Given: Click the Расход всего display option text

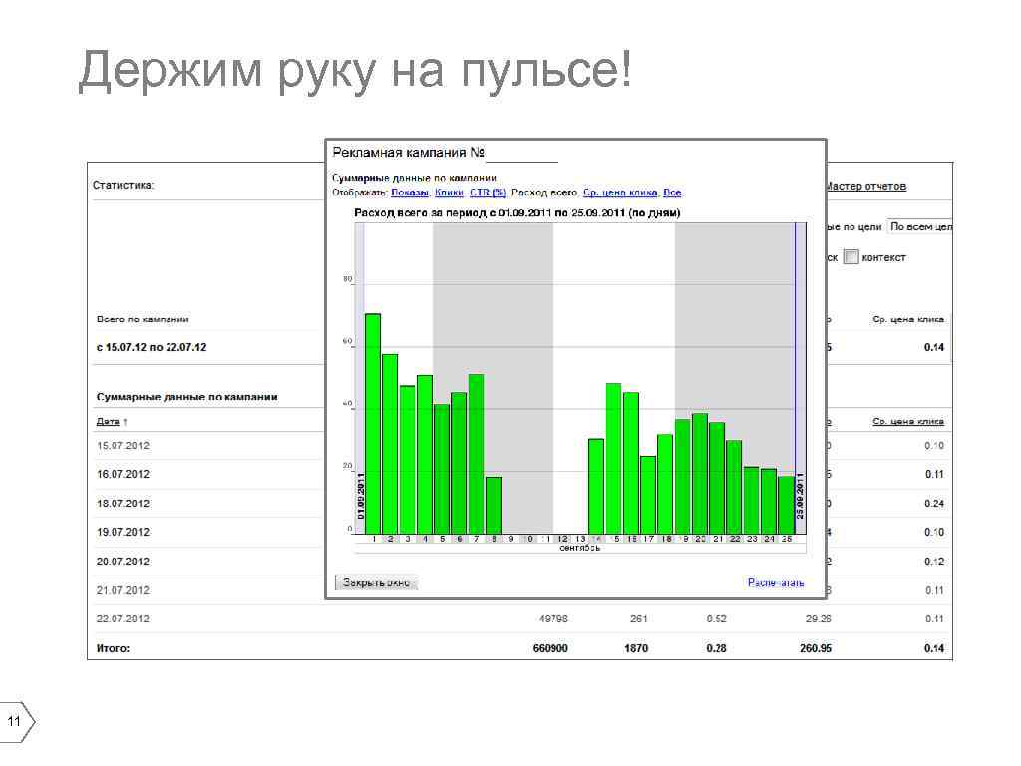Looking at the screenshot, I should click(544, 192).
